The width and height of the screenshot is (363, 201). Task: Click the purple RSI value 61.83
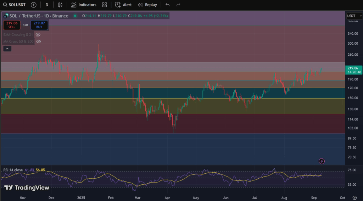pyautogui.click(x=29, y=170)
